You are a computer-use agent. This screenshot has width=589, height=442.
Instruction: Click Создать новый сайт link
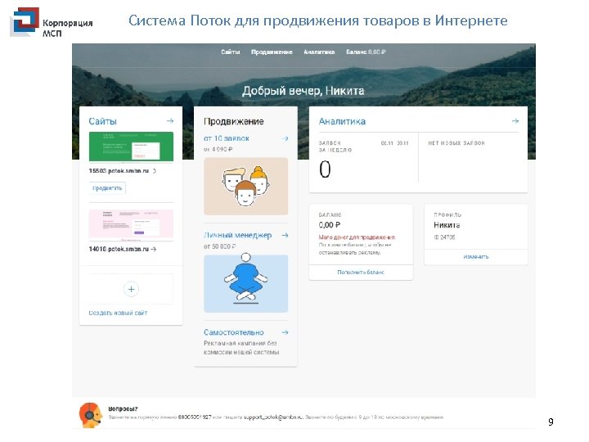(118, 313)
